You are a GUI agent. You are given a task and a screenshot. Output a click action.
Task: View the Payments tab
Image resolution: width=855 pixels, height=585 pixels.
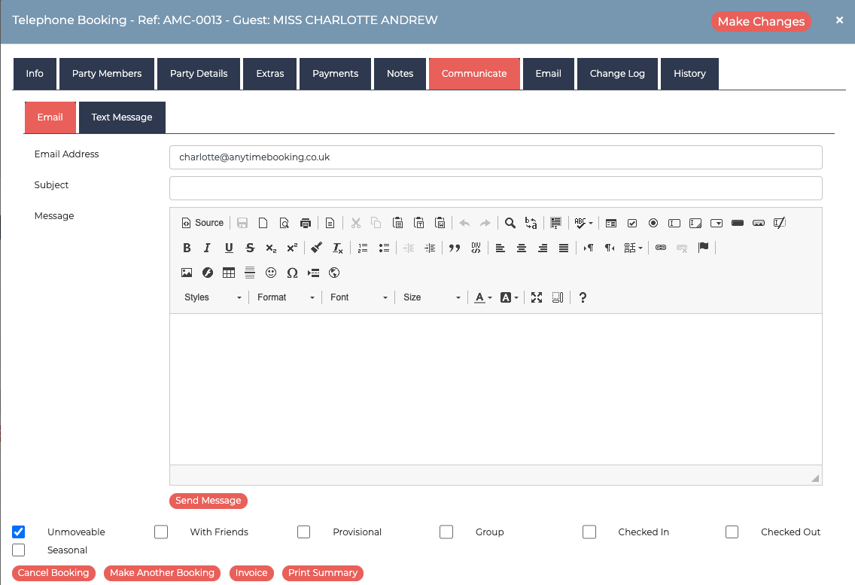[336, 74]
